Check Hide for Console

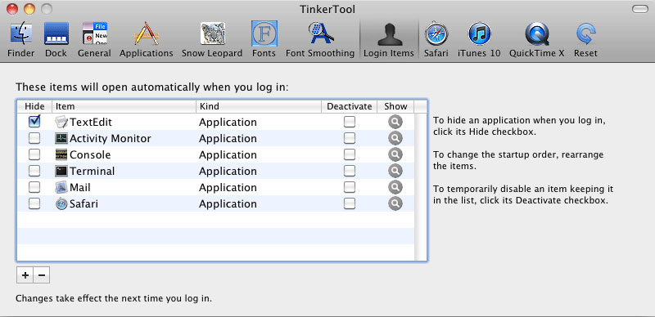point(34,154)
